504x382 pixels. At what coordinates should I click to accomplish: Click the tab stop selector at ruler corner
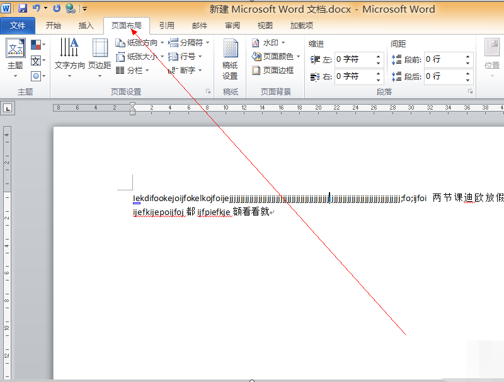pos(8,108)
